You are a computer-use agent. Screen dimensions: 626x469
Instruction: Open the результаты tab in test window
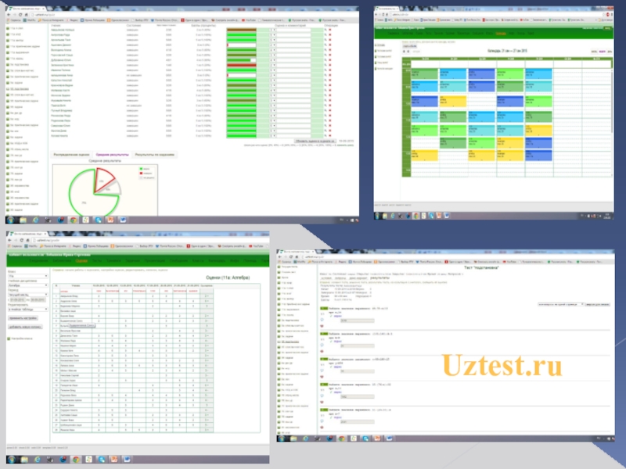coord(380,277)
